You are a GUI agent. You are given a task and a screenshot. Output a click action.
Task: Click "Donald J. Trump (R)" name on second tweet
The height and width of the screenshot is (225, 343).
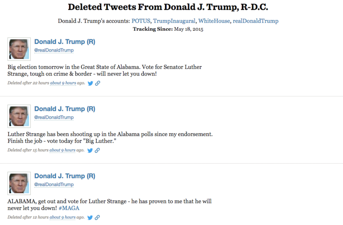[65, 109]
